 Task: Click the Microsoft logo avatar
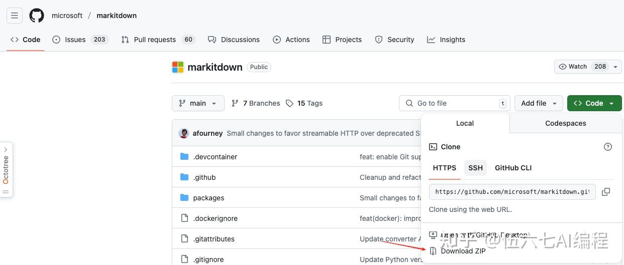click(178, 67)
